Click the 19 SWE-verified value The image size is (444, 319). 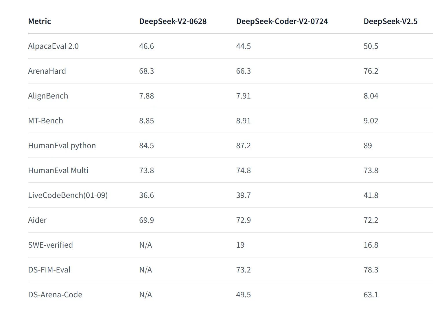[240, 245]
